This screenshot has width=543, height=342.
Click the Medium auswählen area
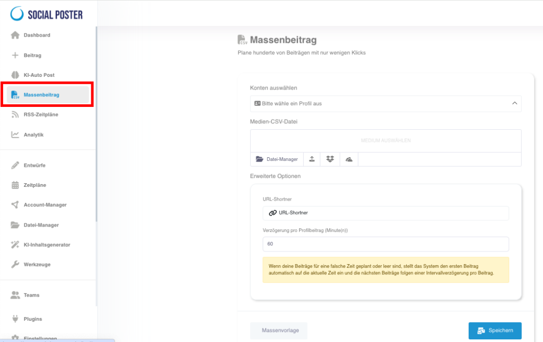(x=386, y=140)
